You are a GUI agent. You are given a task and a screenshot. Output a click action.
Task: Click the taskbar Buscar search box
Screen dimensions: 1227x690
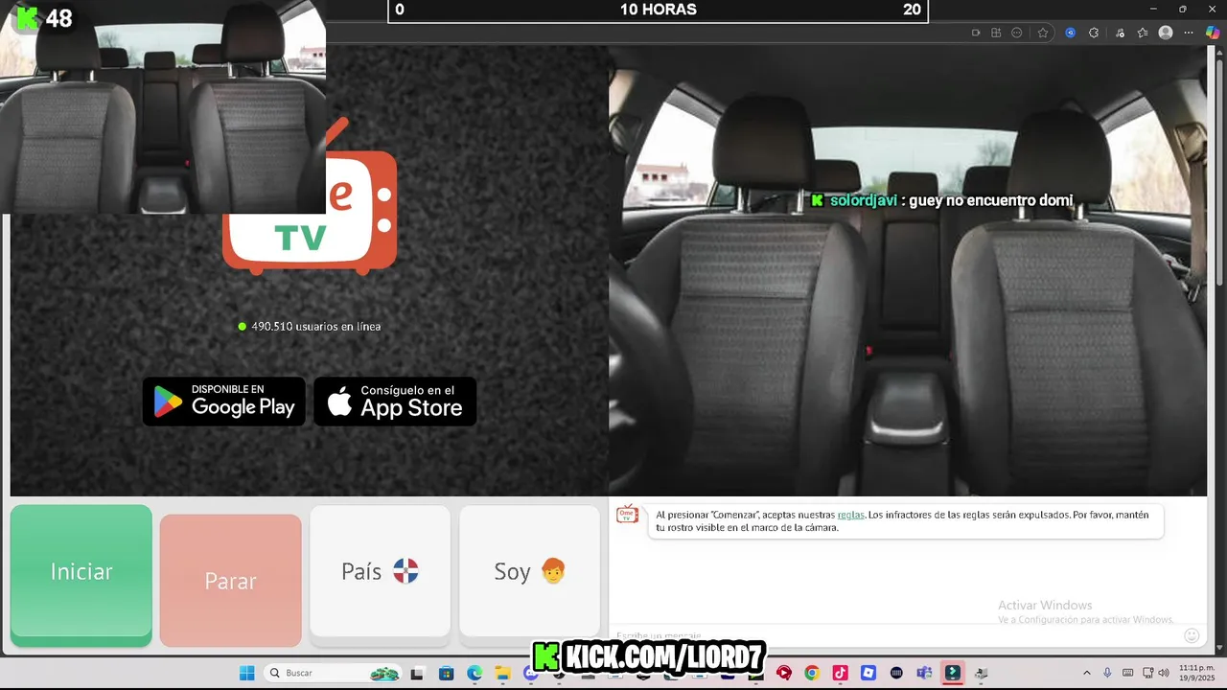pyautogui.click(x=333, y=673)
